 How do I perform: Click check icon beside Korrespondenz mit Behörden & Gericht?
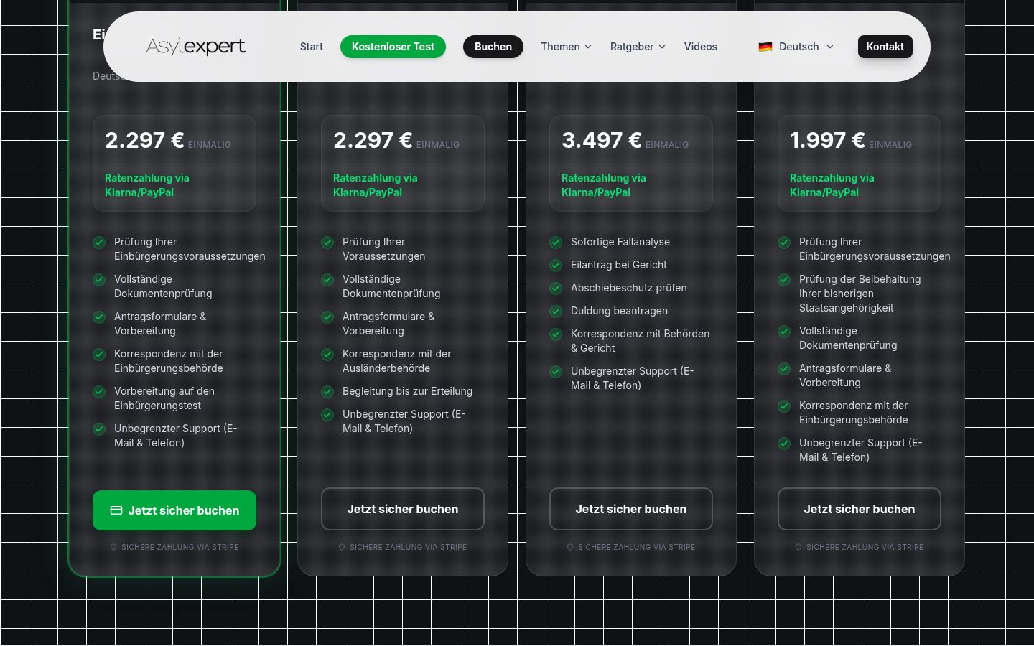point(556,334)
